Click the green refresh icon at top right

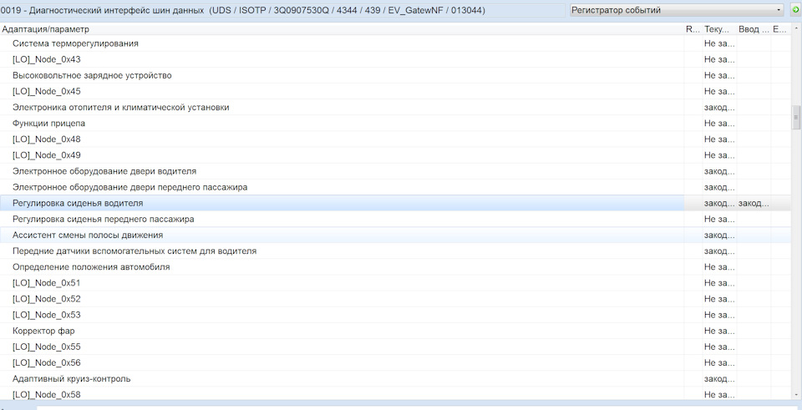(794, 10)
